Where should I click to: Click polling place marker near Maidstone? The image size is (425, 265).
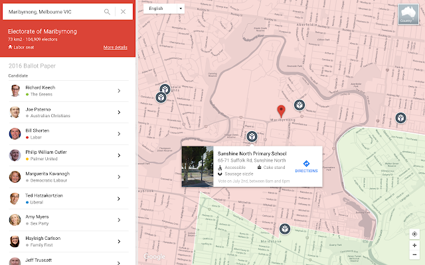[285, 229]
